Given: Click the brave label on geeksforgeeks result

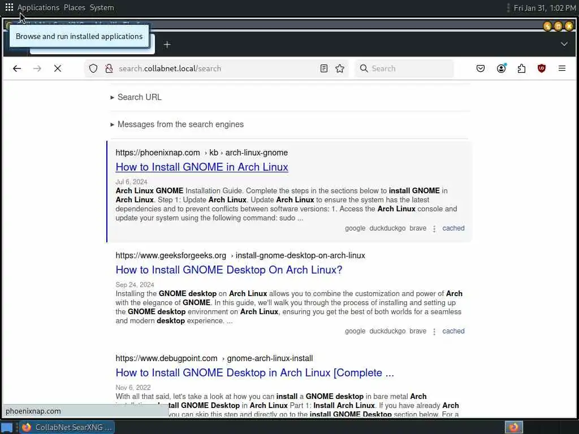Looking at the screenshot, I should pyautogui.click(x=418, y=331).
